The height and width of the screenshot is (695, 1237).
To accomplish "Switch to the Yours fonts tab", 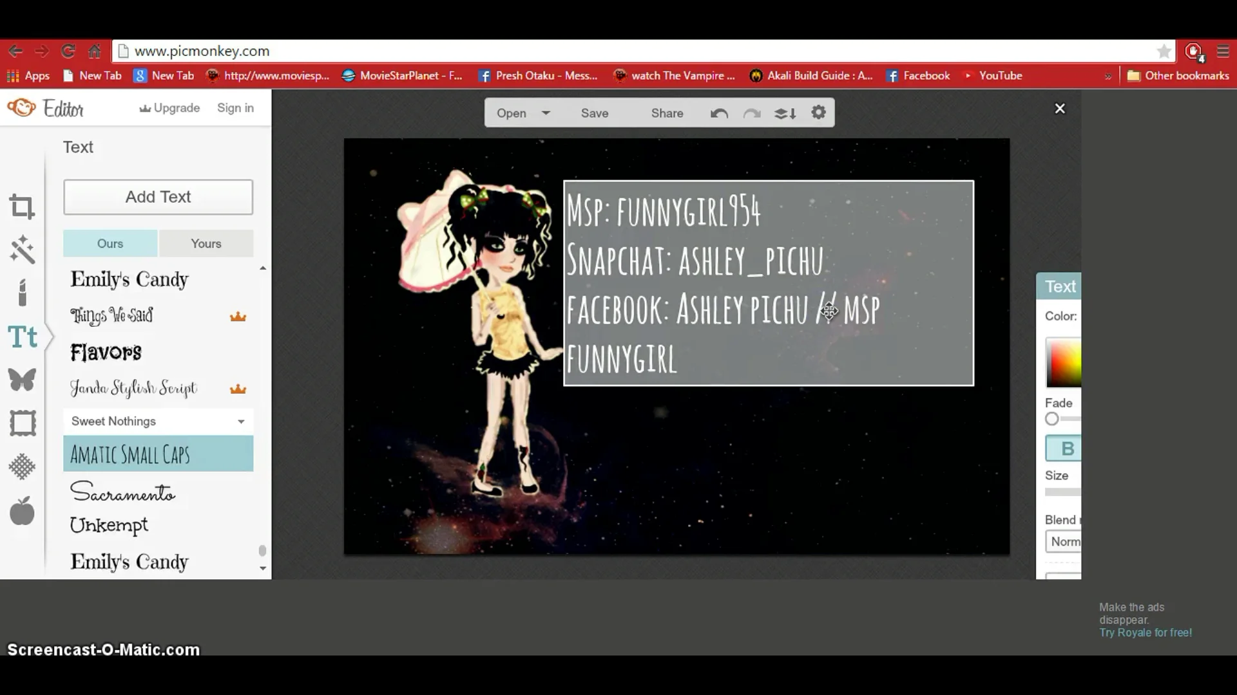I will 206,244.
